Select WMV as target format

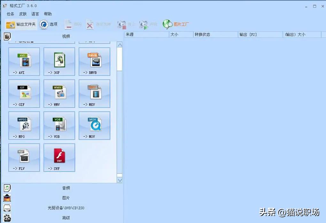point(59,93)
